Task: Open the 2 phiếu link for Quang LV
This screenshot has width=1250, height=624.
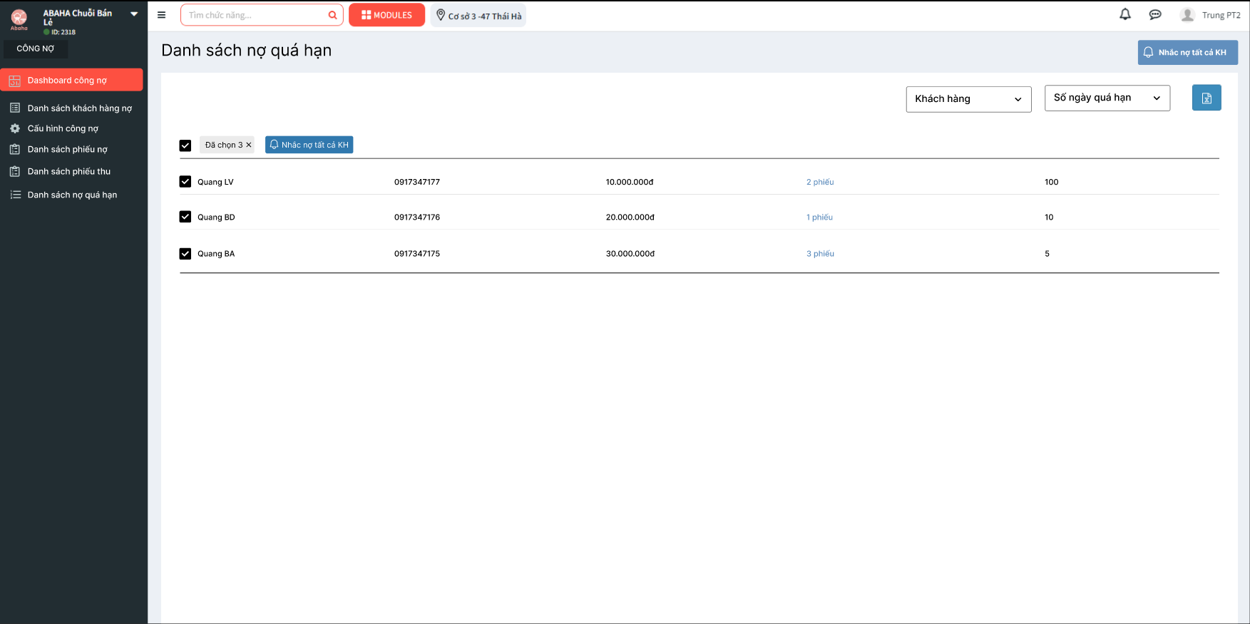Action: (819, 182)
